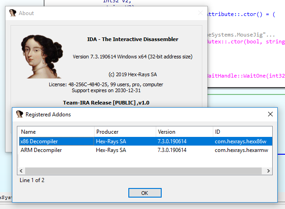Click the addons list horizontal scrollbar track

(143, 171)
